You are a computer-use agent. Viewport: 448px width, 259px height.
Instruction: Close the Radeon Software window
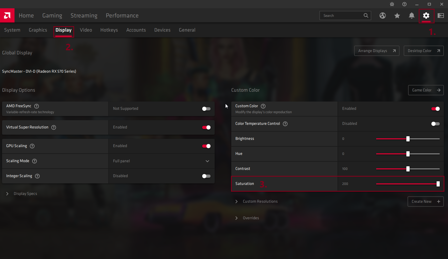click(x=442, y=4)
